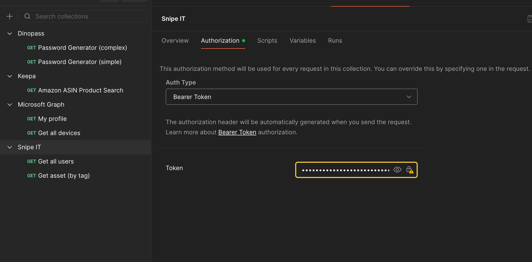This screenshot has height=262, width=532.
Task: Click the Search collections input field
Action: click(x=83, y=16)
